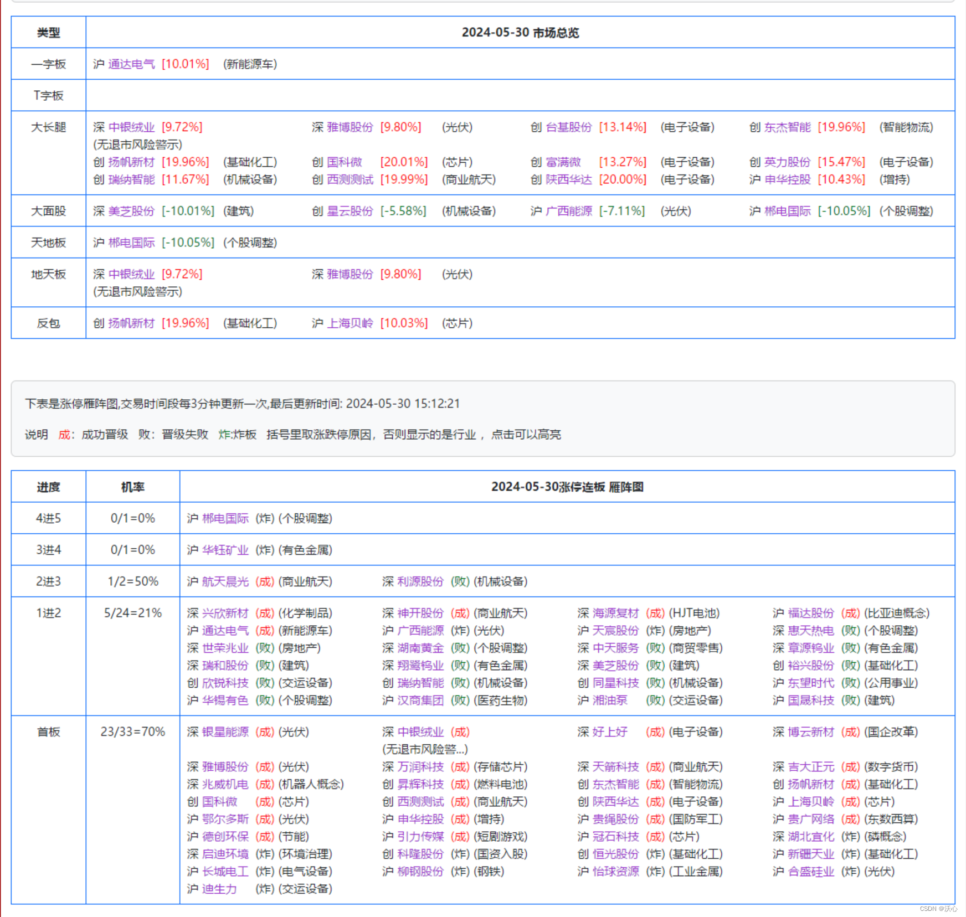Click the 好上好 stock link
Image resolution: width=966 pixels, height=917 pixels.
coord(610,732)
